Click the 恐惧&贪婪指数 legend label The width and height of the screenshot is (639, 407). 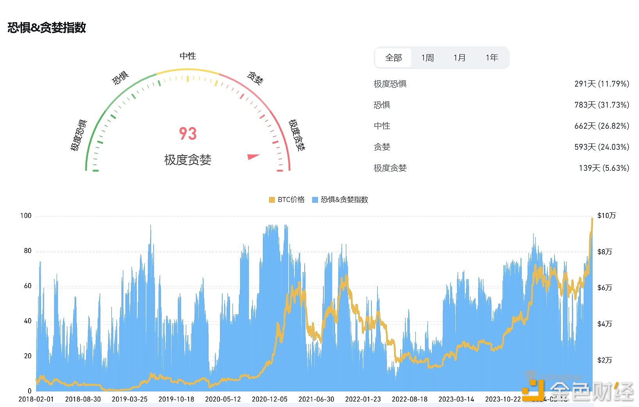(x=344, y=200)
